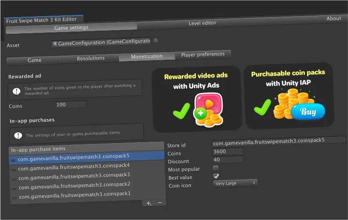Click the green checkmark on Purchasable coin packs card
The width and height of the screenshot is (348, 220).
click(x=262, y=107)
